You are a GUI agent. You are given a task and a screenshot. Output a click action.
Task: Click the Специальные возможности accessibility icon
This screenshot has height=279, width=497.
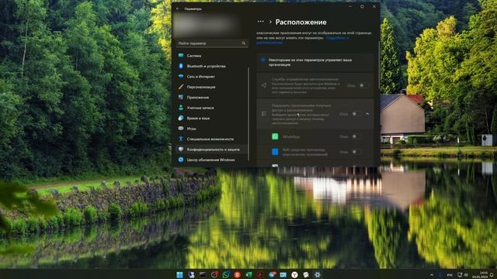coord(181,139)
